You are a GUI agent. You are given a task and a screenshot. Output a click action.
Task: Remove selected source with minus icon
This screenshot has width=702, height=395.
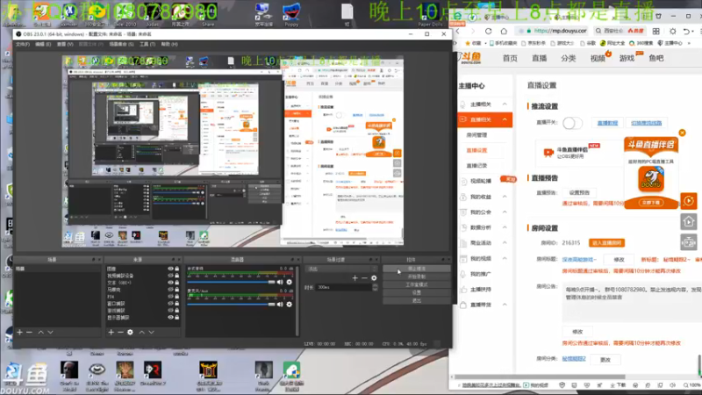(x=120, y=333)
